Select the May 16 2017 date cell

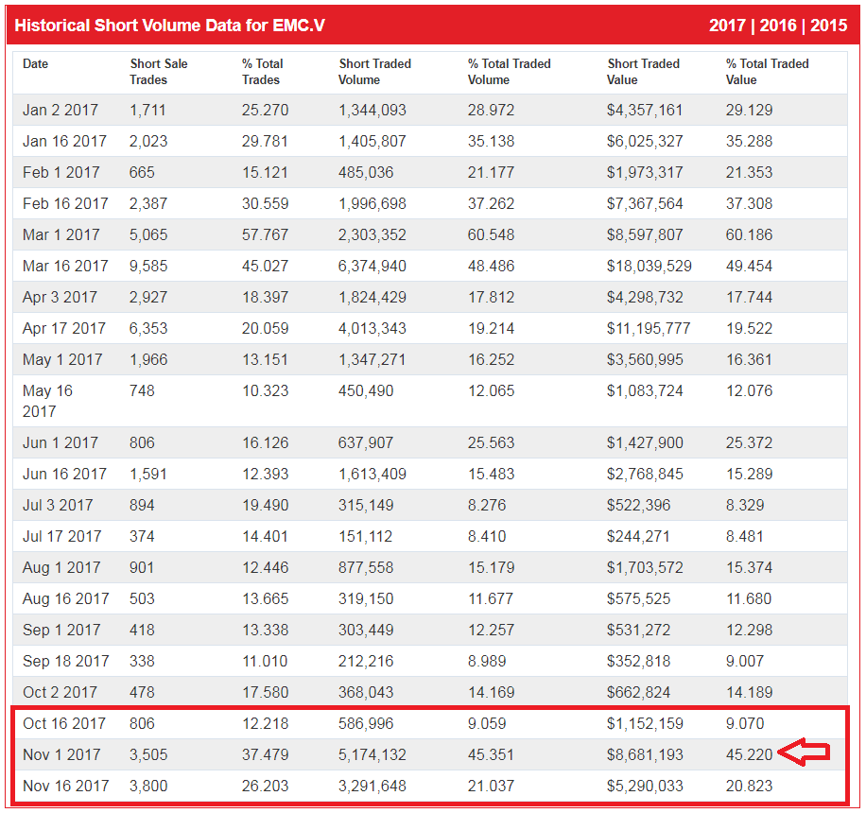[x=47, y=401]
